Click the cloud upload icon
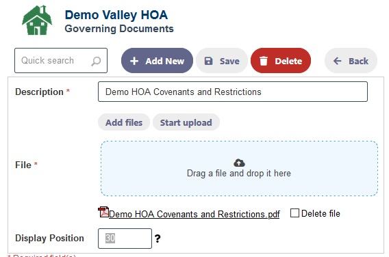Viewport: 389px width, 257px height. click(239, 163)
